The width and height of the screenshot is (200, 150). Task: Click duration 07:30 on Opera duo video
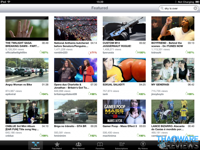point(94,85)
